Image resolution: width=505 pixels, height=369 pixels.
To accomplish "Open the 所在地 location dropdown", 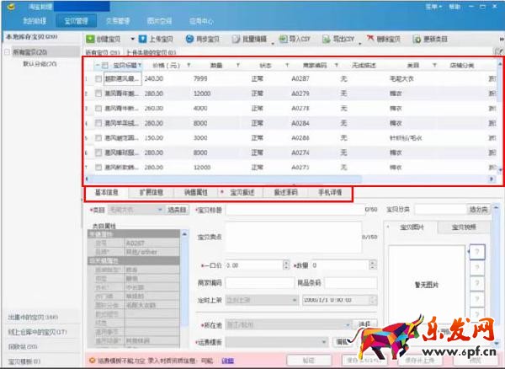I will coord(348,324).
